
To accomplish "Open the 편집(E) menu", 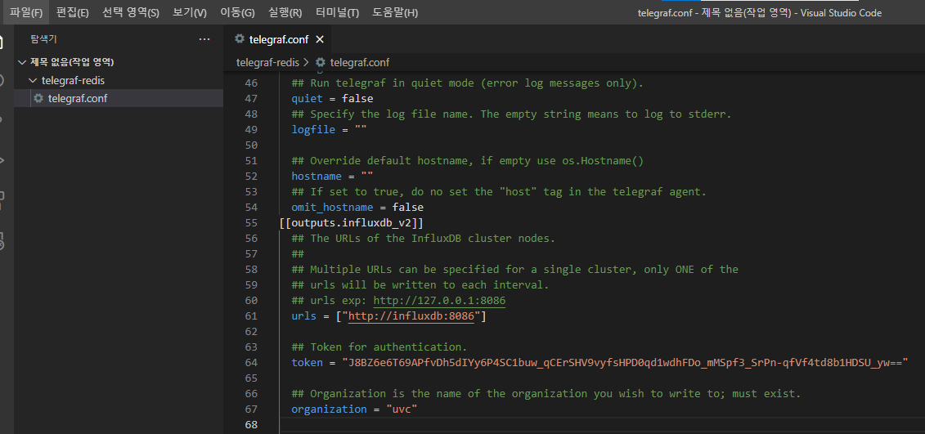I will click(72, 13).
